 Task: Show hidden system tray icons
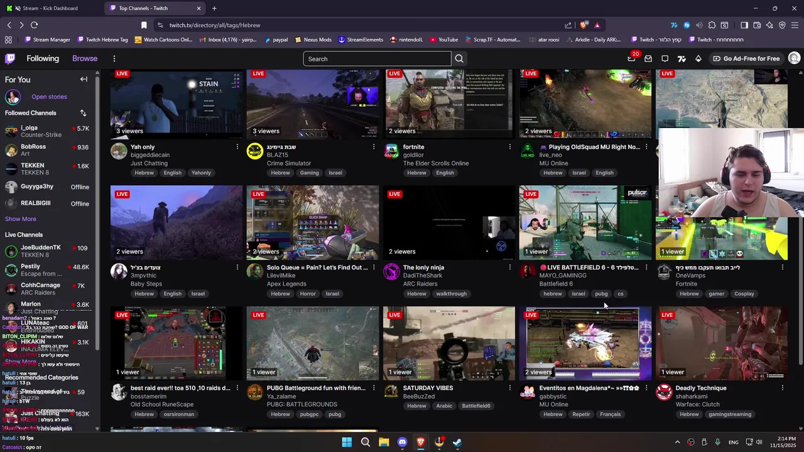tap(677, 442)
